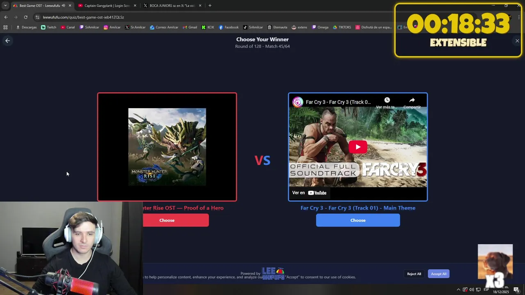Image resolution: width=525 pixels, height=295 pixels.
Task: Open the screen recorder tray icon
Action: [465, 290]
